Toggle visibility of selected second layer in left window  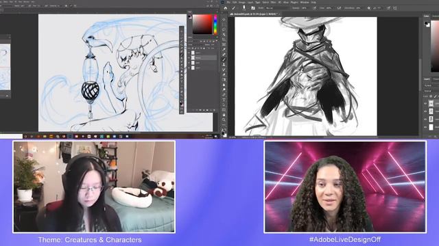click(x=189, y=58)
